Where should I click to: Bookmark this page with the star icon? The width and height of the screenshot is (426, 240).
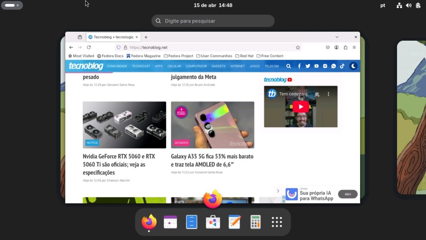pos(298,48)
